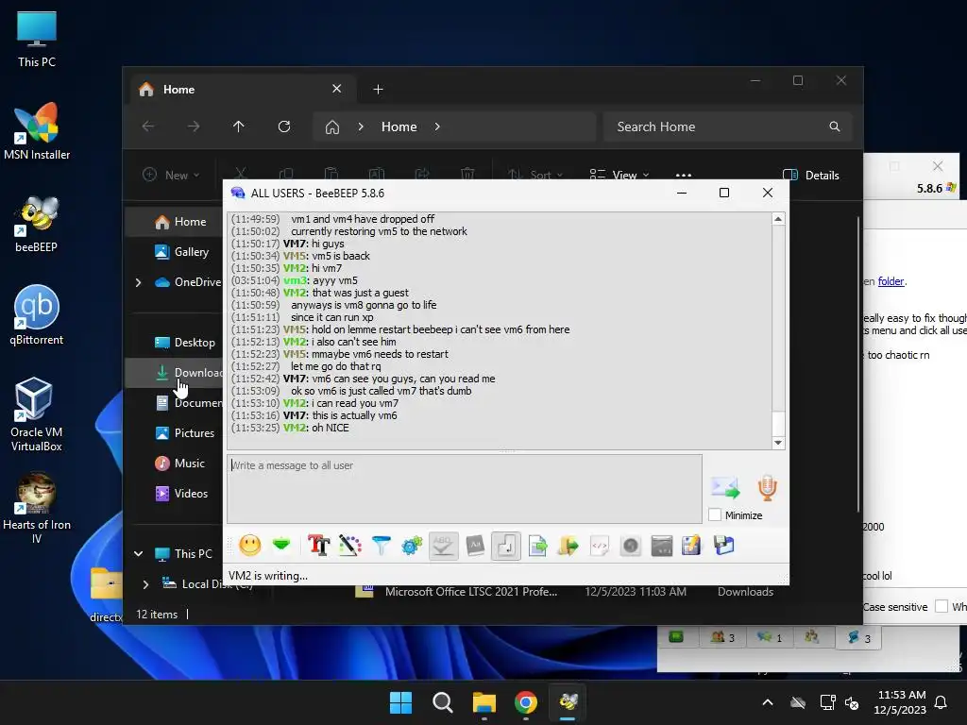
Task: Click the Explorer Refresh button
Action: (284, 126)
